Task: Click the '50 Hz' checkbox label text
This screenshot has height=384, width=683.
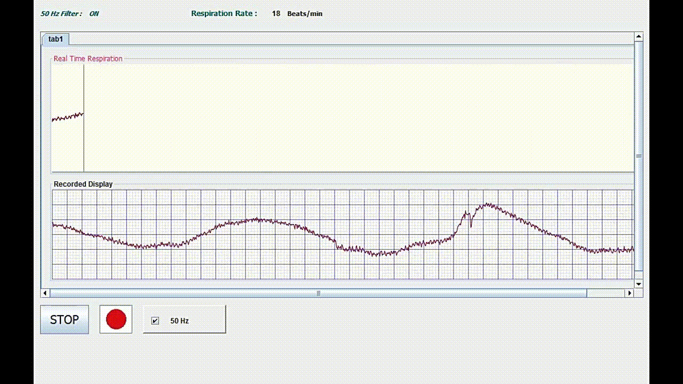Action: [x=179, y=321]
